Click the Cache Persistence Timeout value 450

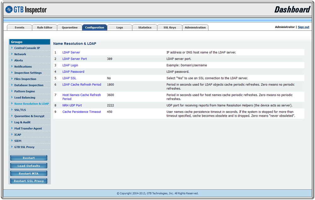pos(110,112)
